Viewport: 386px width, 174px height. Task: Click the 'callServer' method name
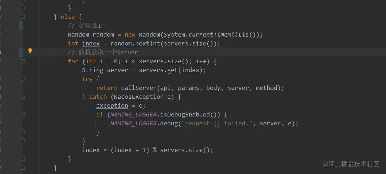(x=139, y=88)
